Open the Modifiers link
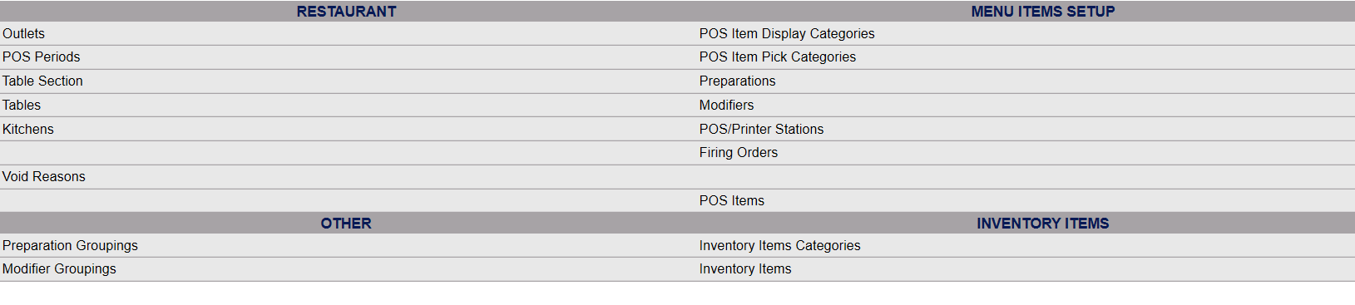 point(727,105)
